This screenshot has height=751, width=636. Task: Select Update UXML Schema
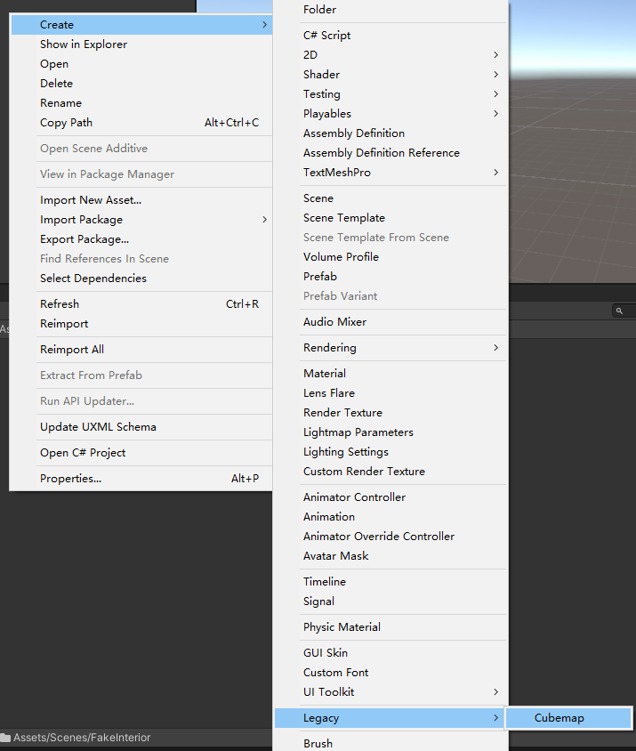141,427
